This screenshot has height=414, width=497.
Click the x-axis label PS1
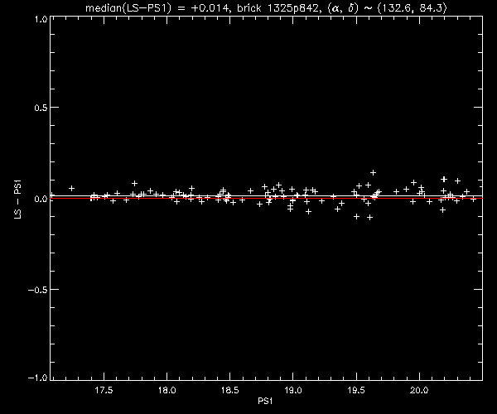(265, 401)
